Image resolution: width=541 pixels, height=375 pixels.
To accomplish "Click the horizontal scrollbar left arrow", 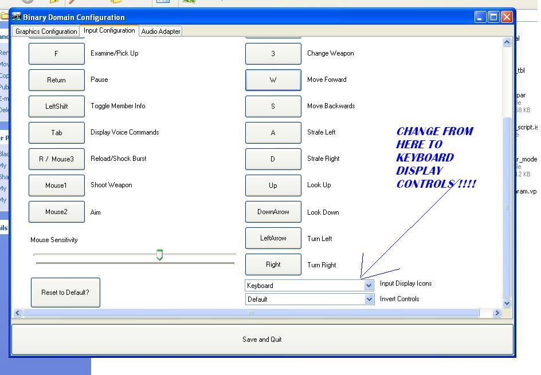I will 18,313.
